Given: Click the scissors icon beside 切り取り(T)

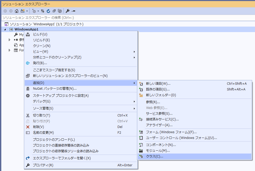Looking at the screenshot, I should point(28,115).
